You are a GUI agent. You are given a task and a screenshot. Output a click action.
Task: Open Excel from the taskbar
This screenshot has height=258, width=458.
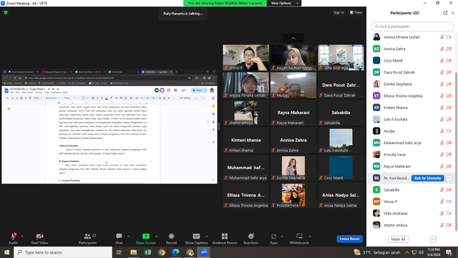[147, 252]
